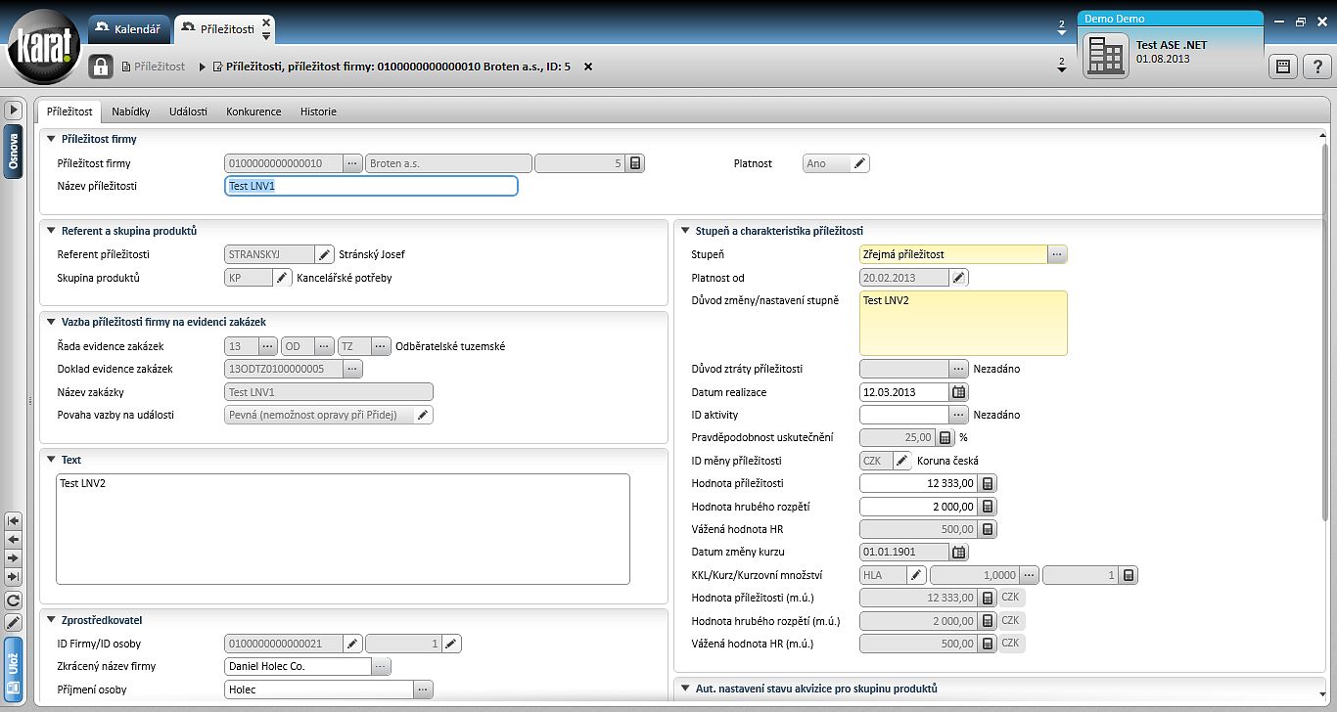
Task: Open the Kalendář tab in the title bar
Action: coord(129,29)
